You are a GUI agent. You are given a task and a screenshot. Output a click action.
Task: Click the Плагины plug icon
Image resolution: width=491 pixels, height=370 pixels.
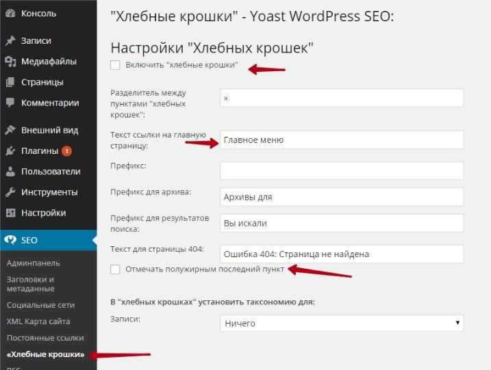coord(10,150)
